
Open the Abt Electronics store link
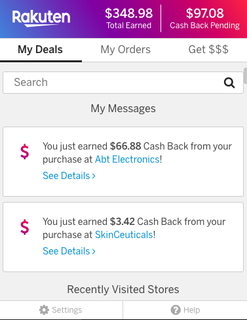tap(127, 159)
